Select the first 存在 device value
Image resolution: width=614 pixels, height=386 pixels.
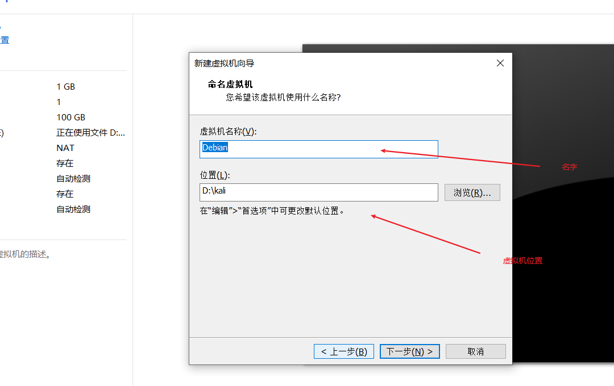tap(65, 163)
